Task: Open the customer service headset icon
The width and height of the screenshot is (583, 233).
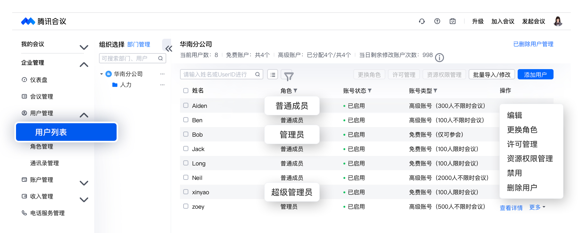Action: click(422, 21)
